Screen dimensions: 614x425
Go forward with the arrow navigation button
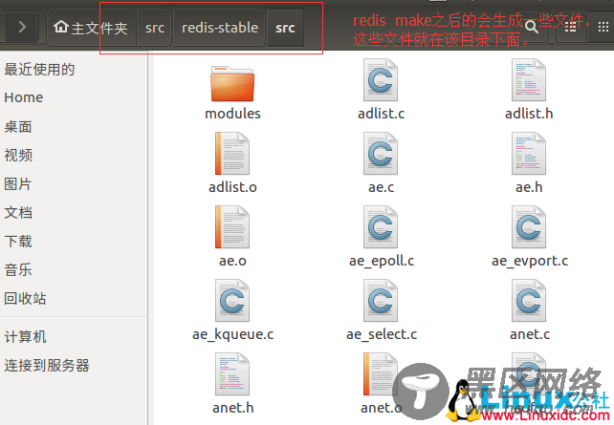[22, 27]
